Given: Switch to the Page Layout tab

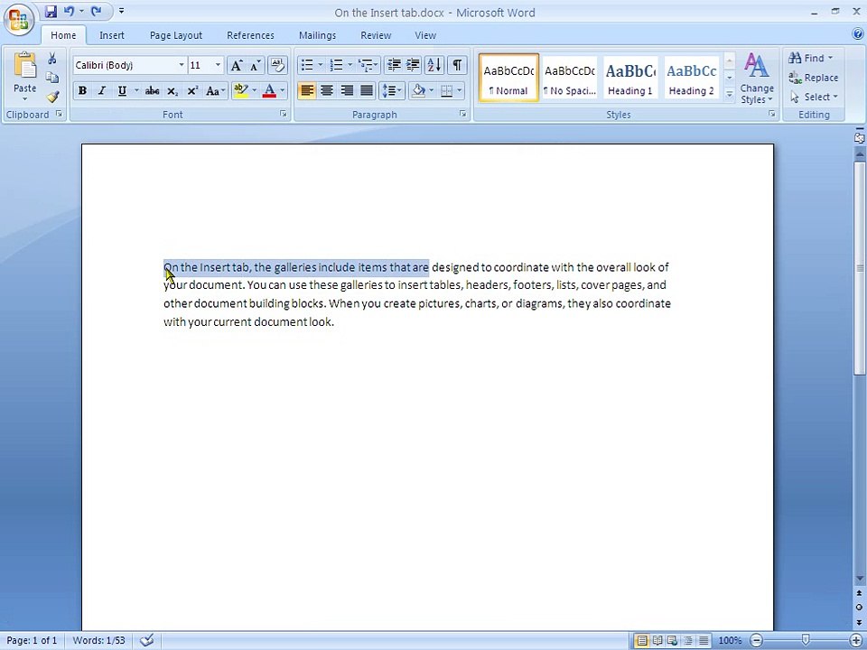Looking at the screenshot, I should click(176, 35).
